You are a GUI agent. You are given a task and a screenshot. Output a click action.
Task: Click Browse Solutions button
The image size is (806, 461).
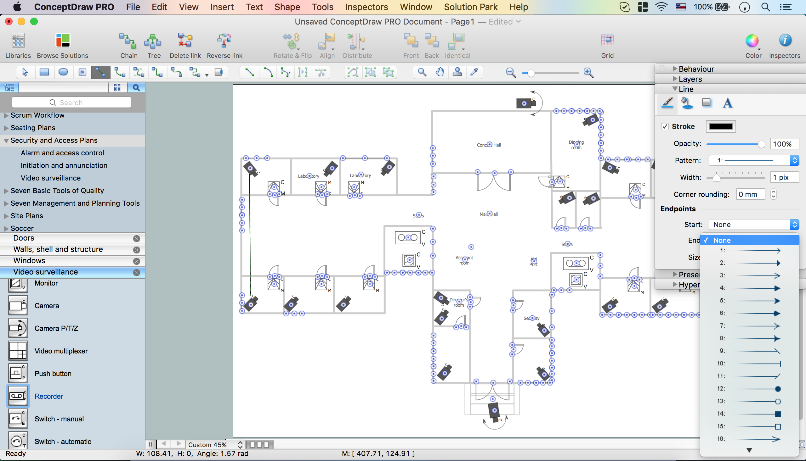click(x=62, y=45)
